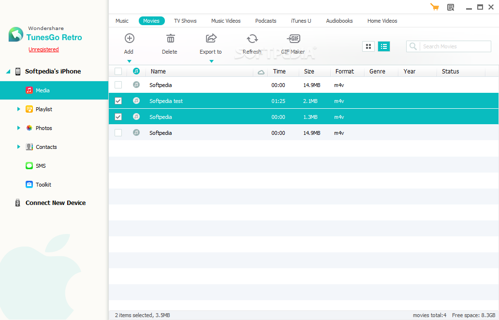Click the Media music note icon
This screenshot has height=320, width=499.
(x=29, y=90)
